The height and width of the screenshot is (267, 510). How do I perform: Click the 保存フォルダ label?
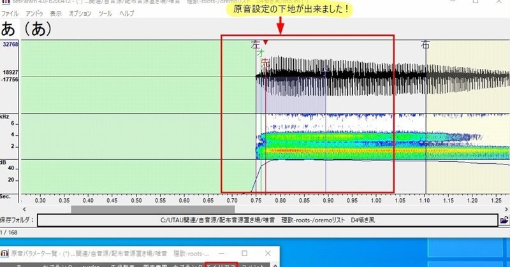(17, 220)
